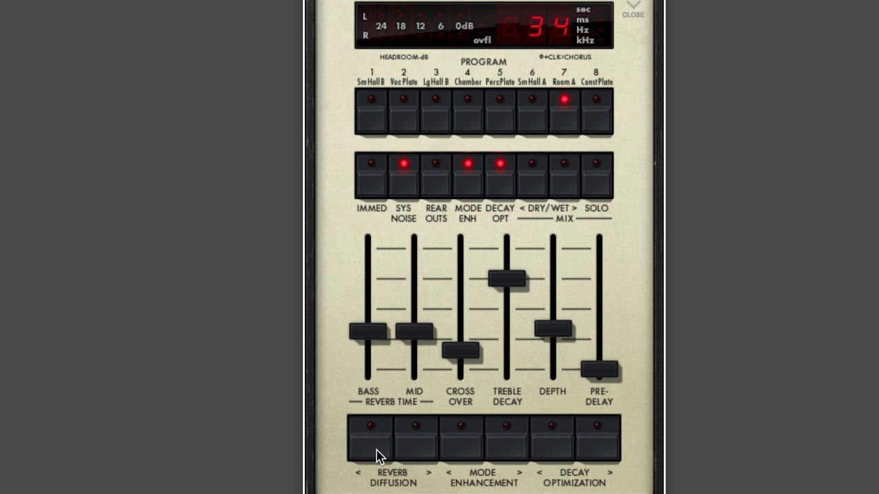Select program 3 Lg Hall B

(436, 111)
